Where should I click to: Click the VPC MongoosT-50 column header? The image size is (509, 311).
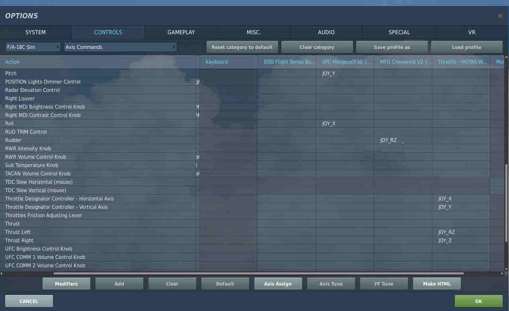click(344, 62)
